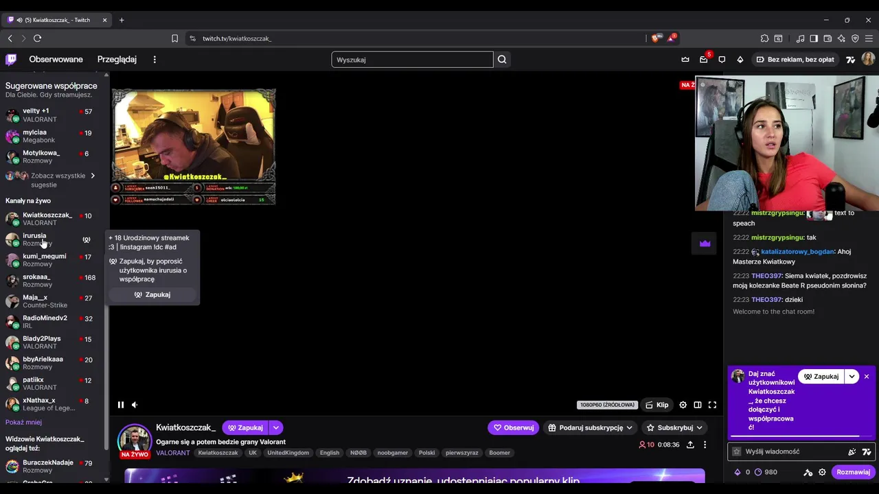Click 1080P60 quality badge
Screen dimensions: 879x494
point(607,405)
